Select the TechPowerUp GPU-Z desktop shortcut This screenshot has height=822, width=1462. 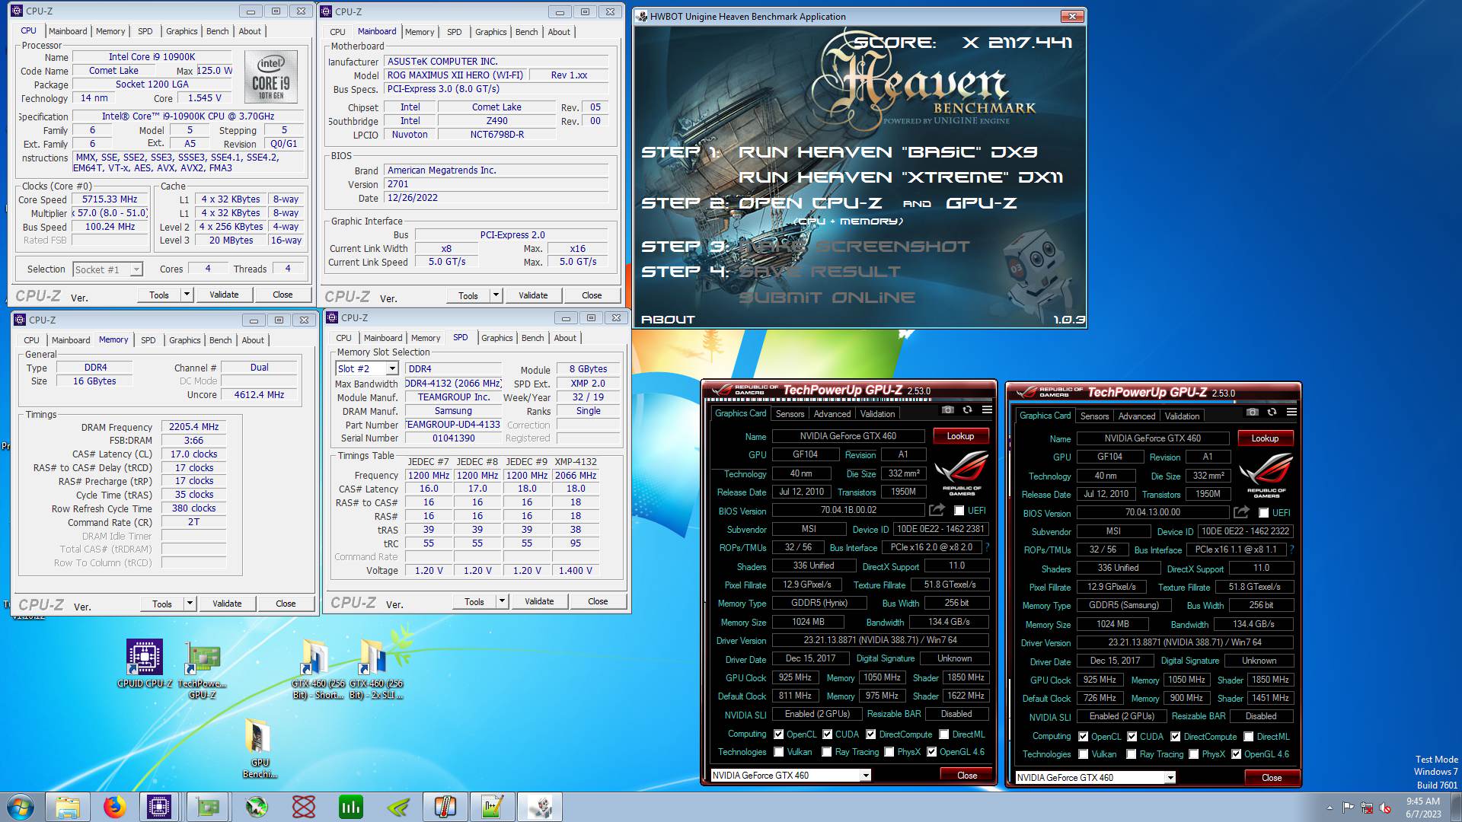point(202,670)
